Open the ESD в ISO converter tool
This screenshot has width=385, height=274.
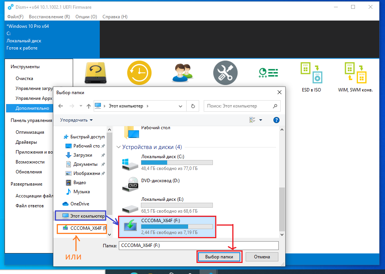312,77
